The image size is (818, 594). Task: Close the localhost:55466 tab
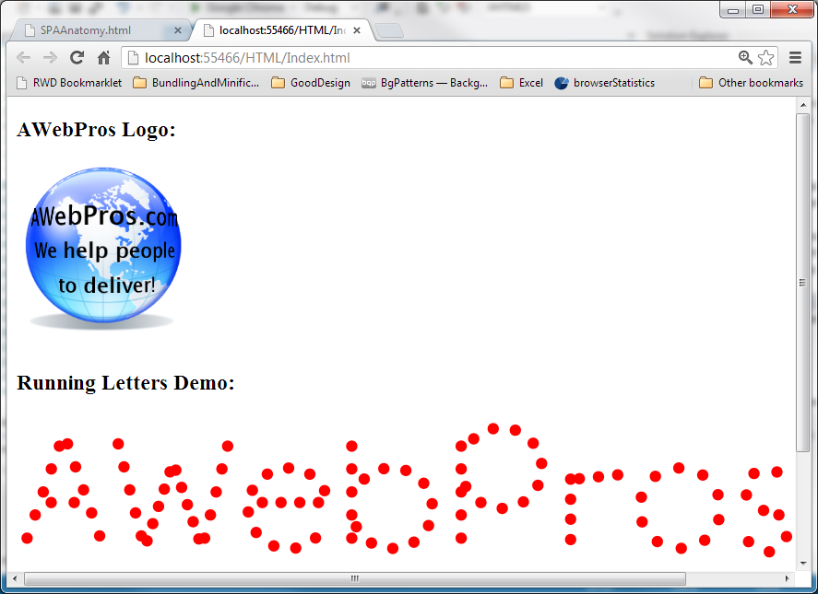coord(357,30)
